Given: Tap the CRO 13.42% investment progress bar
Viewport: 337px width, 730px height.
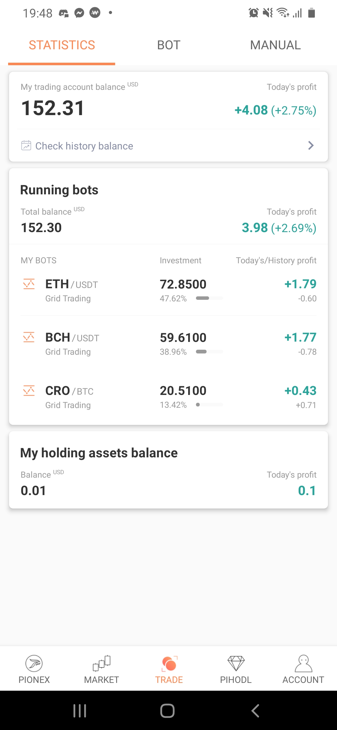Looking at the screenshot, I should tap(209, 405).
